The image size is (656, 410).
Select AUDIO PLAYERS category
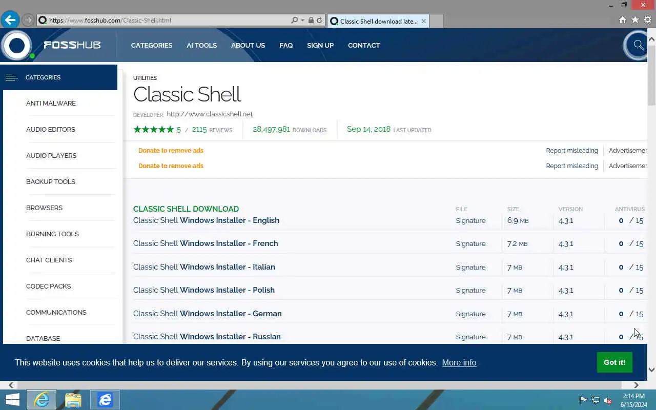(x=51, y=156)
